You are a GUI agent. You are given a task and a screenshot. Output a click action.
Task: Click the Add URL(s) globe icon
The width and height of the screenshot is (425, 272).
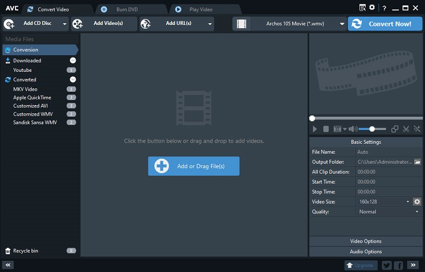[146, 24]
